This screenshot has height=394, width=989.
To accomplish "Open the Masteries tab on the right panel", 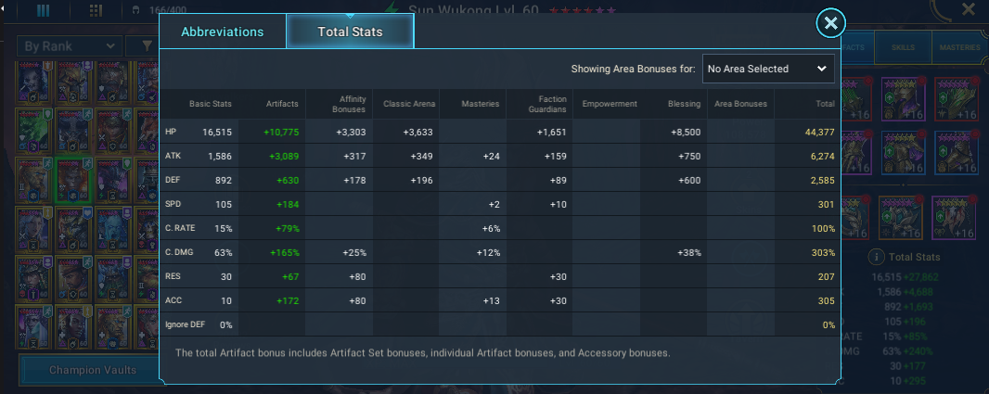I will 959,47.
